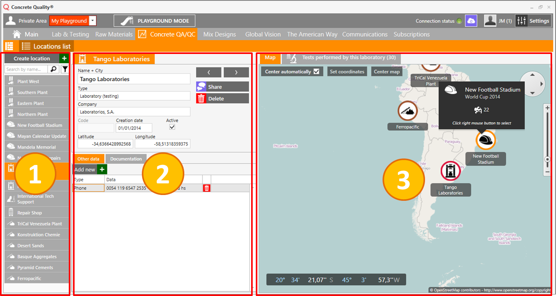Switch to the Documentation tab
556x296 pixels.
pyautogui.click(x=126, y=159)
